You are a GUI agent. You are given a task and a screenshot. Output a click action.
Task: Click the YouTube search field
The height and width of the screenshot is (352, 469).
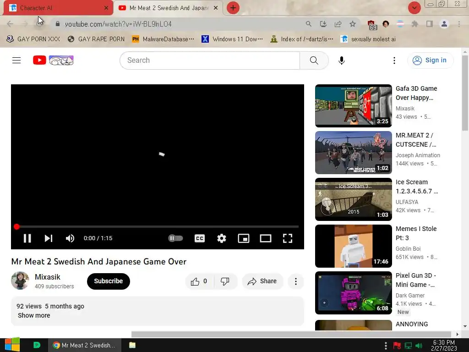pyautogui.click(x=210, y=60)
